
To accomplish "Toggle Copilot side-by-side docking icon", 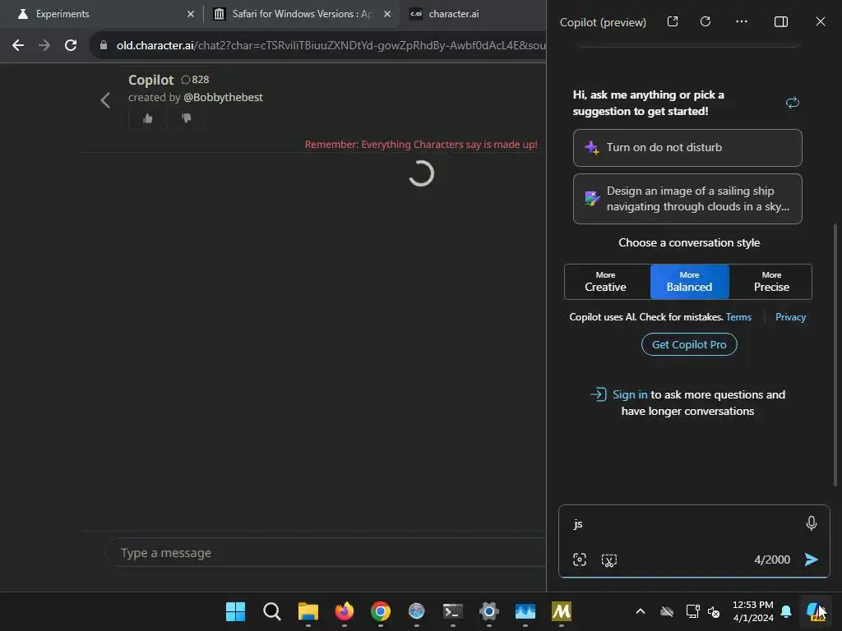I will 781,21.
